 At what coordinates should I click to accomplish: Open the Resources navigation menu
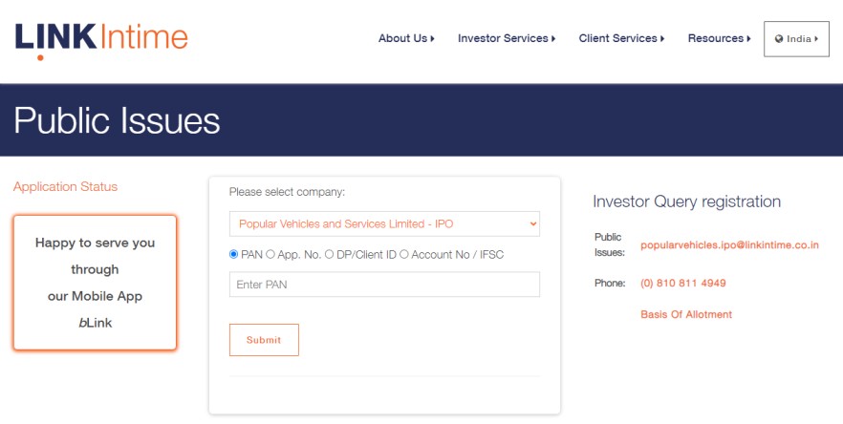(720, 39)
